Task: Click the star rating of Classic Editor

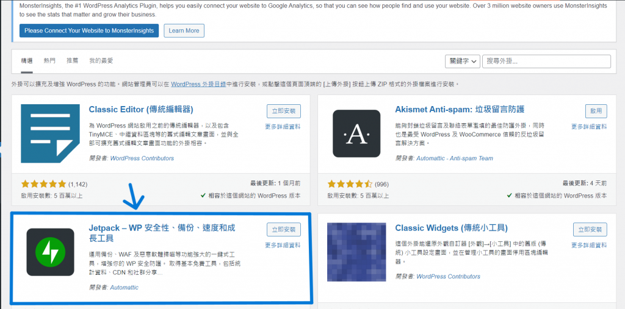Action: (x=43, y=184)
